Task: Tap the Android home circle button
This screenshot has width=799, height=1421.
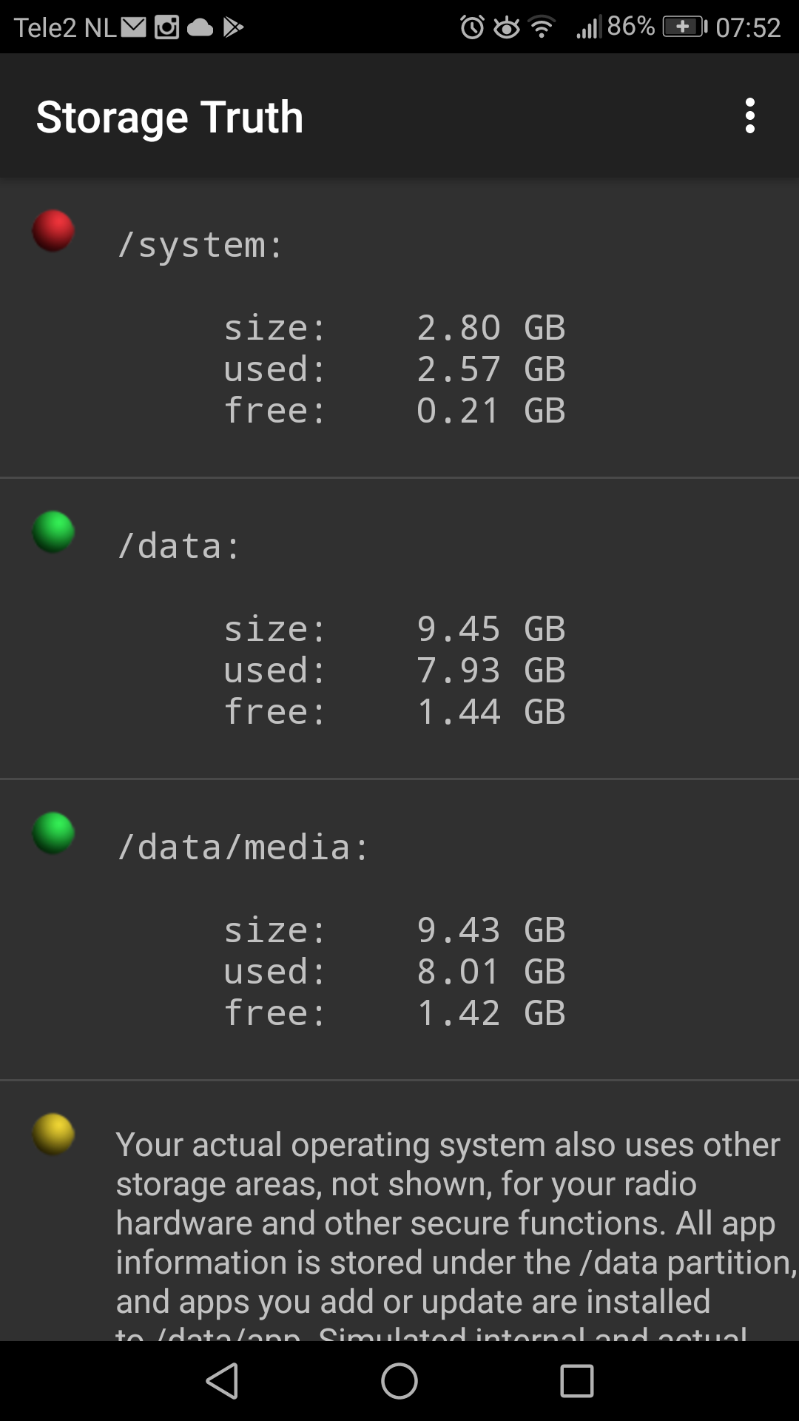Action: [399, 1381]
